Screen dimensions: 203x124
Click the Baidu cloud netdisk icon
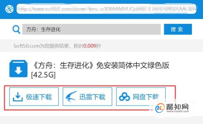[x=124, y=97]
